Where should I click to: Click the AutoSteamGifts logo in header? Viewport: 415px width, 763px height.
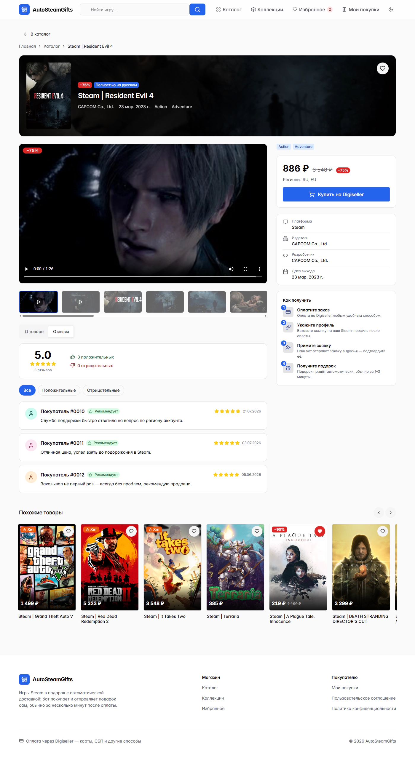46,9
